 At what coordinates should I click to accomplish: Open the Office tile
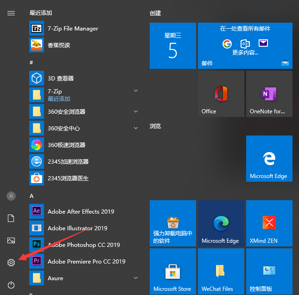click(x=221, y=94)
